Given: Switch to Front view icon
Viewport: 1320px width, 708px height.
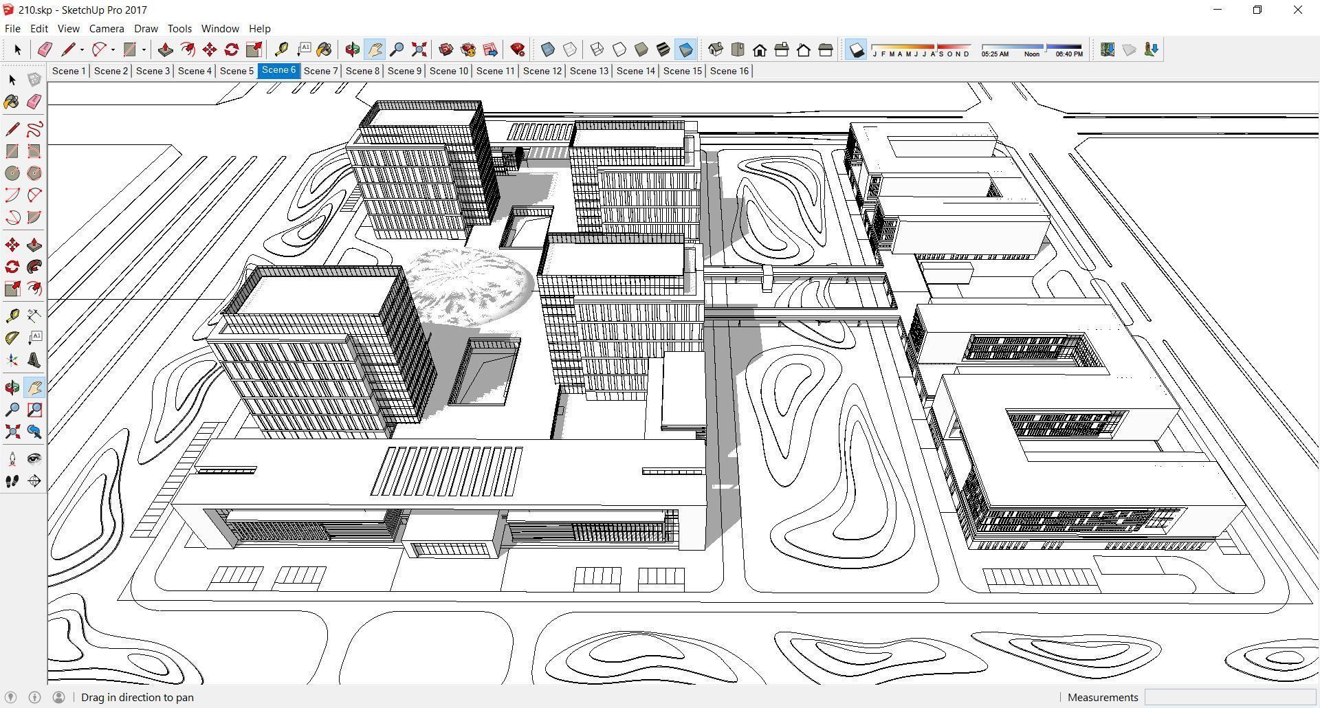Looking at the screenshot, I should 760,49.
